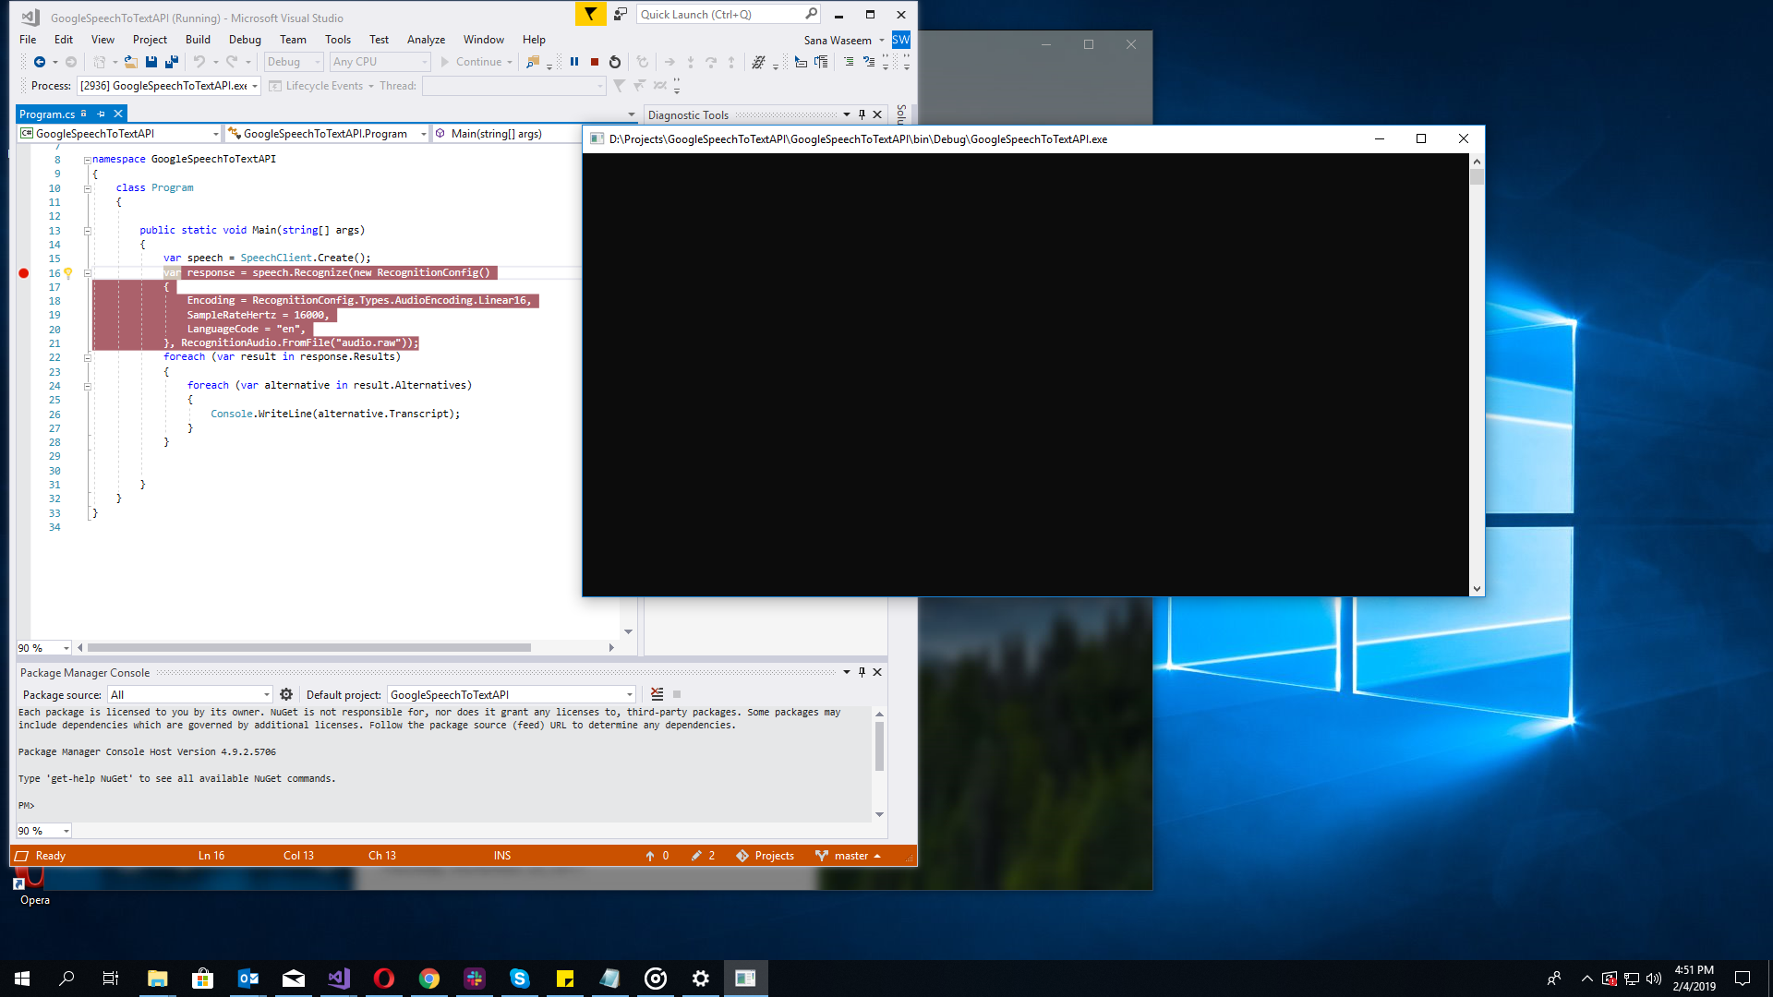Screen dimensions: 1773x997
Task: Open the Analyze menu
Action: (x=426, y=40)
